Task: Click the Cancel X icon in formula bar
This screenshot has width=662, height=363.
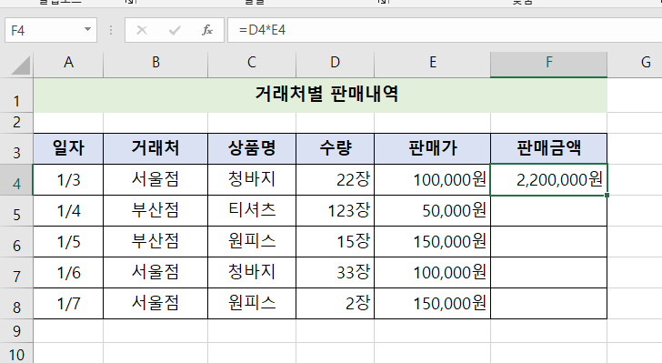Action: coord(142,30)
